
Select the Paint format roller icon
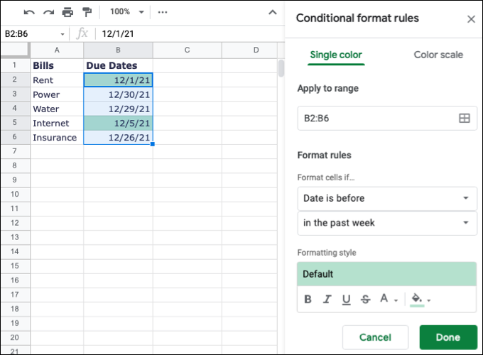[x=87, y=12]
